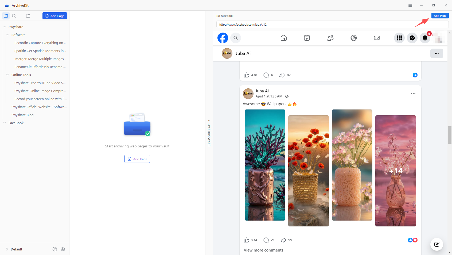Click the Add Page button above the Facebook preview

[440, 15]
